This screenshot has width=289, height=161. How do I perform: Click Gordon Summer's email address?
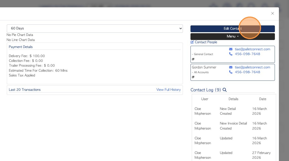tap(252, 67)
